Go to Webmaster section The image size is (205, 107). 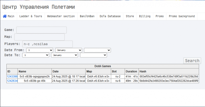pyautogui.click(x=61, y=16)
